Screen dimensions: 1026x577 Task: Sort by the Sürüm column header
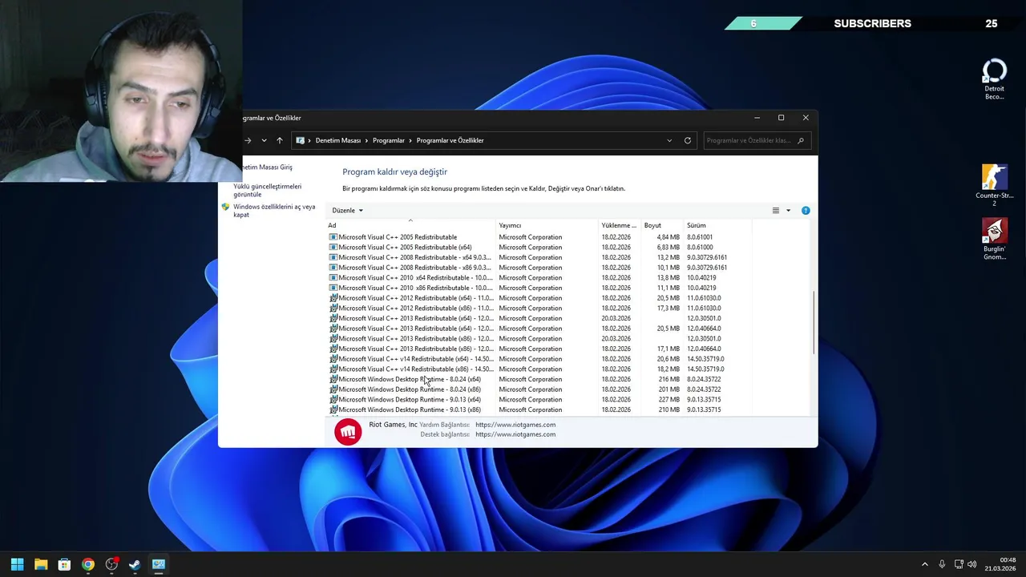point(717,225)
